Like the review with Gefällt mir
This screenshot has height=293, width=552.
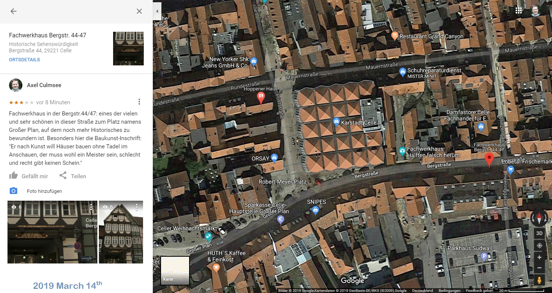(x=29, y=176)
